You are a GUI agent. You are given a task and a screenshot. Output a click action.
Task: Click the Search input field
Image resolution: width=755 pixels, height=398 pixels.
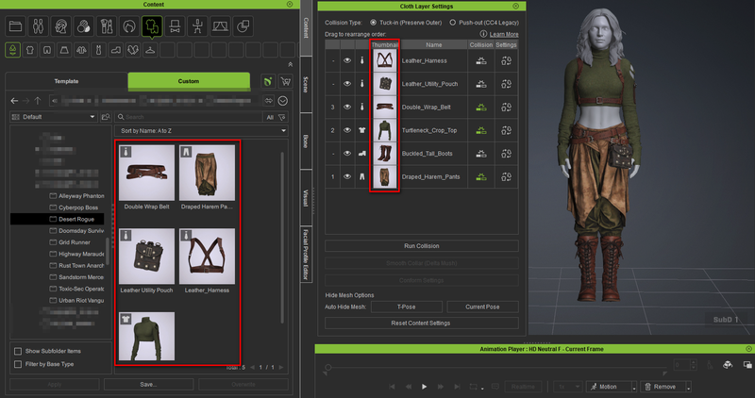[188, 117]
